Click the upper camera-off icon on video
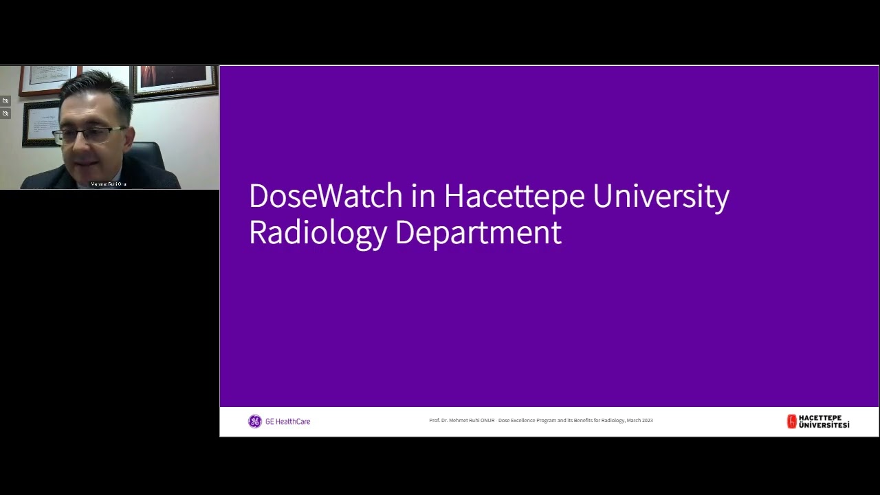The height and width of the screenshot is (495, 880). (x=5, y=100)
